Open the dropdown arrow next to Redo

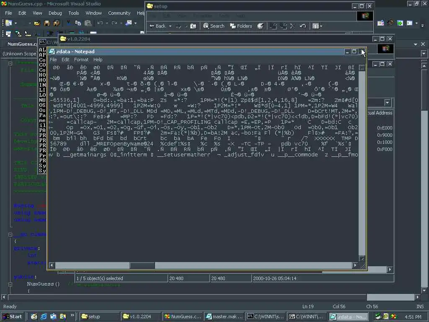121,23
